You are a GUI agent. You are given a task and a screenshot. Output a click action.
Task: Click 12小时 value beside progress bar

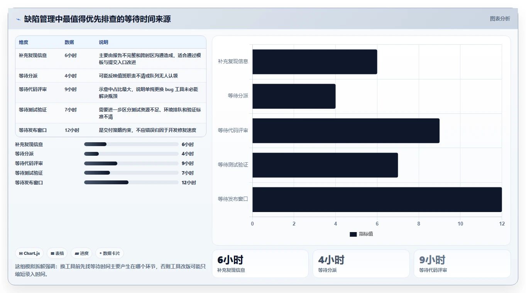point(189,183)
